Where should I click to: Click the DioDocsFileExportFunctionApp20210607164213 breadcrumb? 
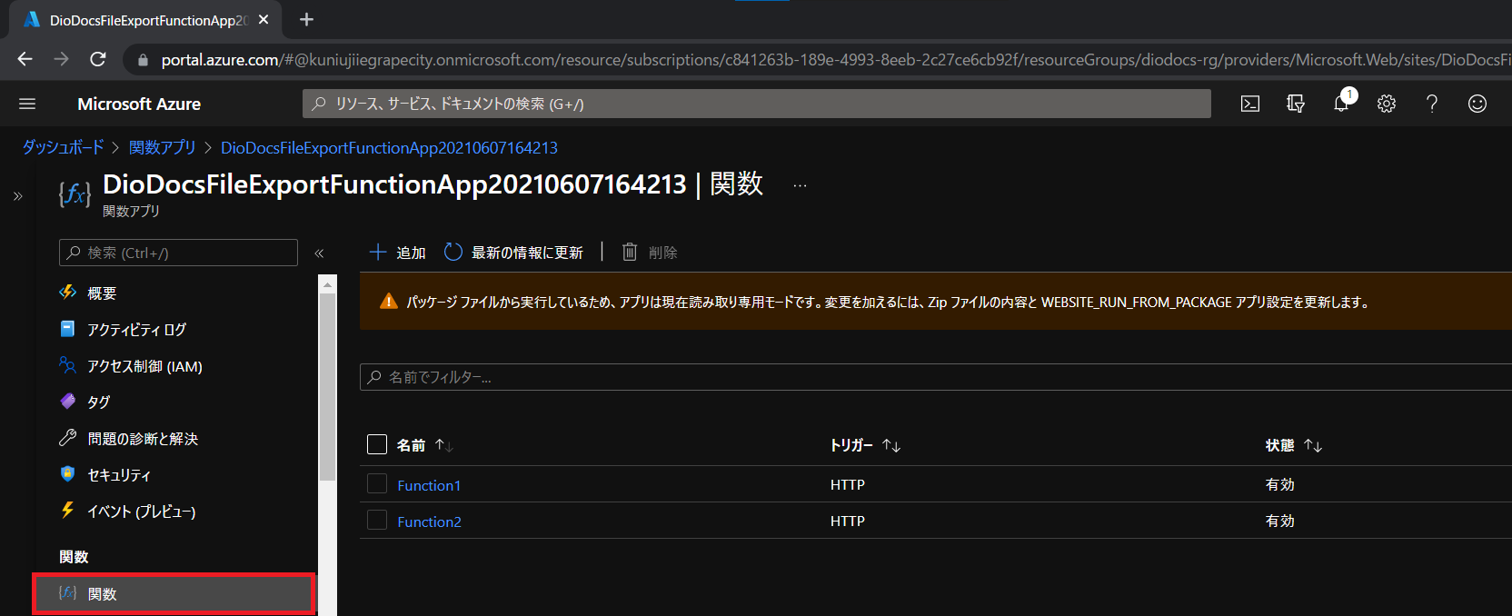coord(389,147)
